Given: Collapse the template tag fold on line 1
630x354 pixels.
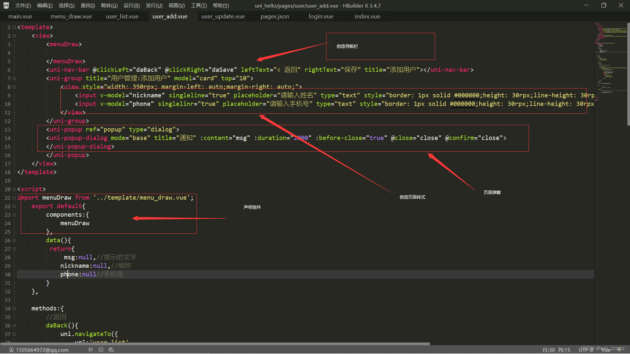Looking at the screenshot, I should pyautogui.click(x=14, y=27).
